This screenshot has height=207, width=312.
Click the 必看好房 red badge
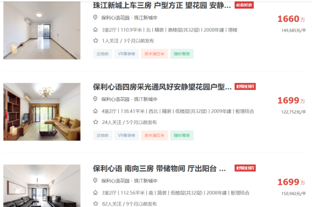tap(244, 5)
